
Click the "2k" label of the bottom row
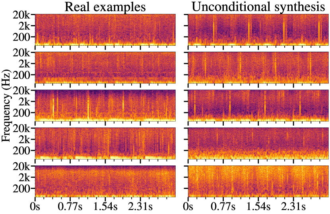click(25, 177)
